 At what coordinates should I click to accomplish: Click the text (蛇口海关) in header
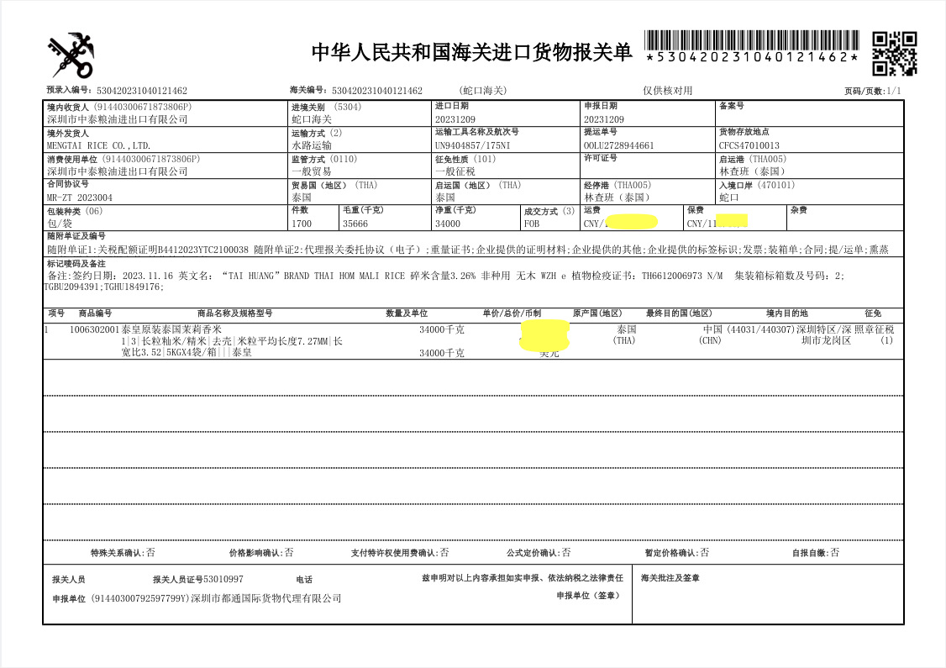pos(482,91)
